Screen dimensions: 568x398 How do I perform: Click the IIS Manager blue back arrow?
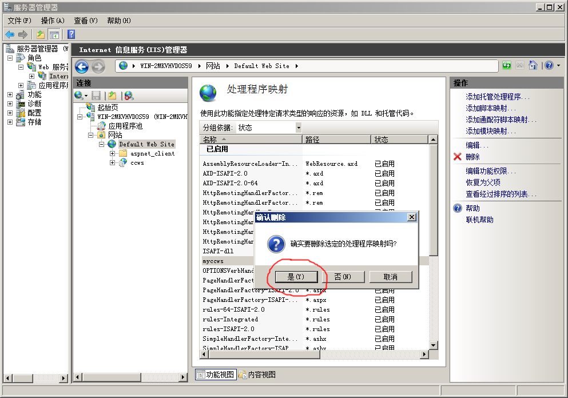(x=81, y=66)
